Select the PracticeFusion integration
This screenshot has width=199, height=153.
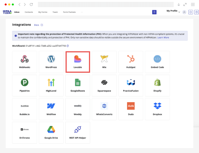131,86
